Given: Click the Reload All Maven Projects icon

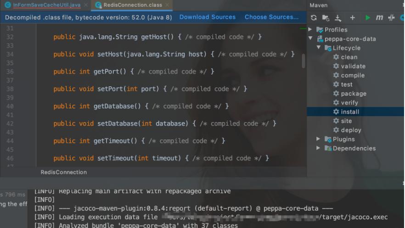Looking at the screenshot, I should point(314,17).
